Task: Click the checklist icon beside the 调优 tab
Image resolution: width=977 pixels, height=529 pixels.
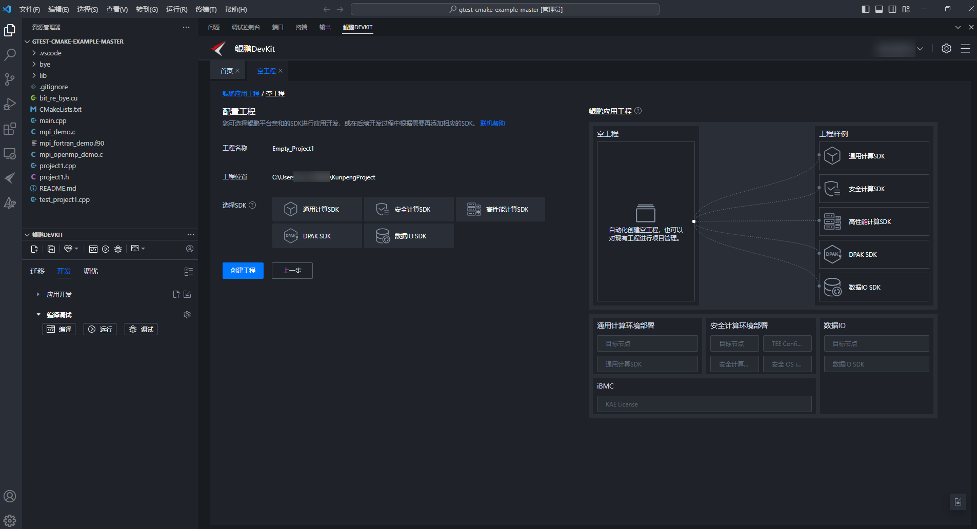Action: [x=189, y=272]
